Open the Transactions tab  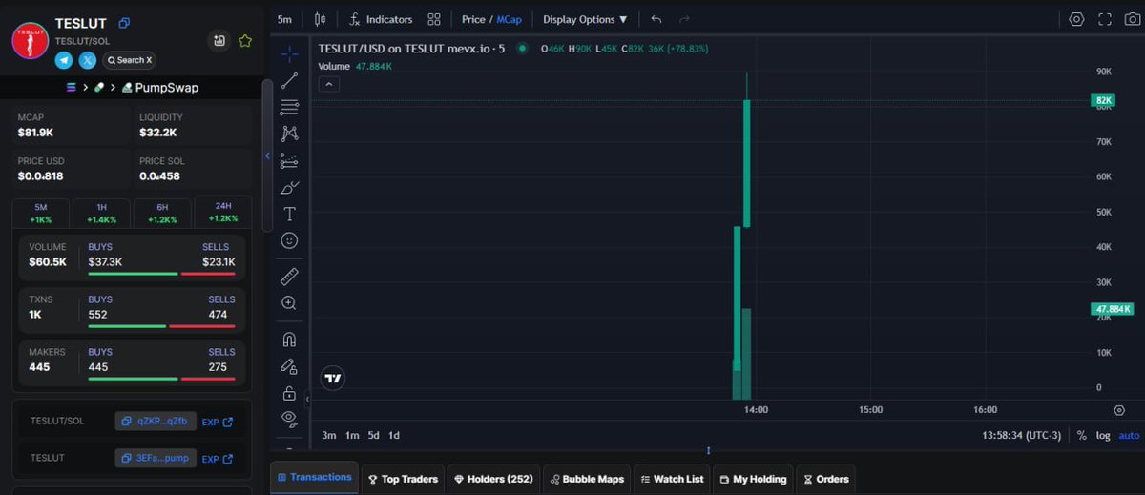(x=315, y=478)
